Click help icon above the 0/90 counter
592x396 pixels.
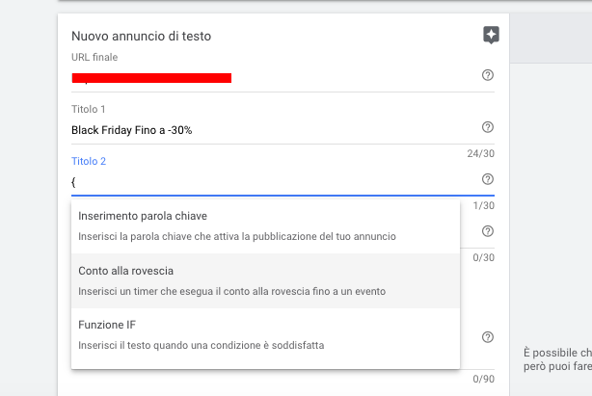488,337
